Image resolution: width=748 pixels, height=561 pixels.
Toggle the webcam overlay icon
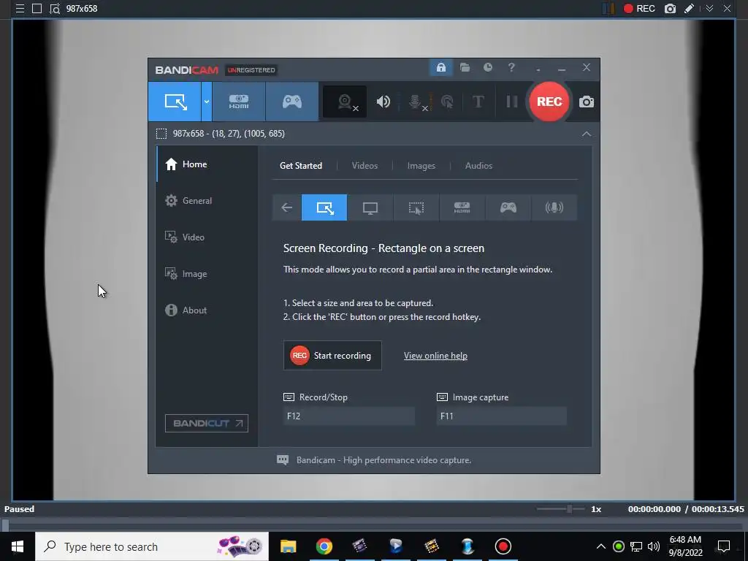point(345,102)
